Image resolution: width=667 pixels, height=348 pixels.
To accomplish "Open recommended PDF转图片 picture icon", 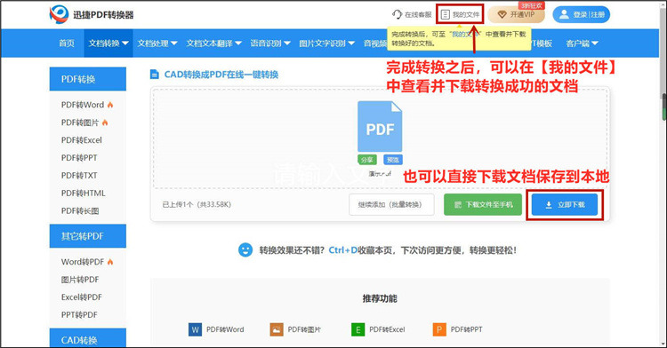I will (x=277, y=329).
